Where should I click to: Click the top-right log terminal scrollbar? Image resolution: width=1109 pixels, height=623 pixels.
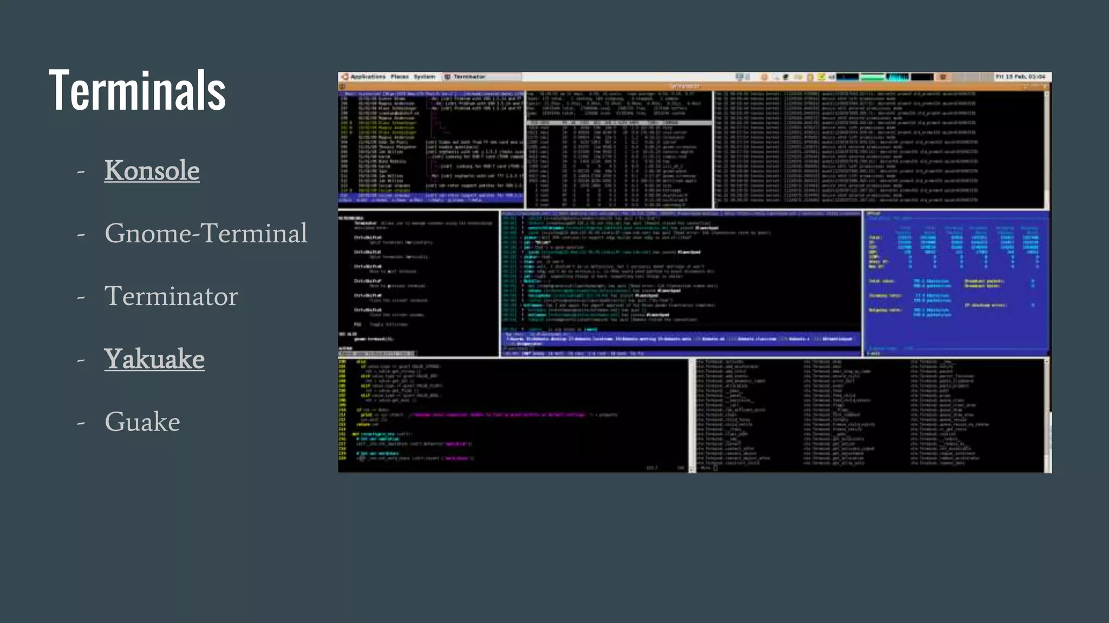pyautogui.click(x=1047, y=149)
